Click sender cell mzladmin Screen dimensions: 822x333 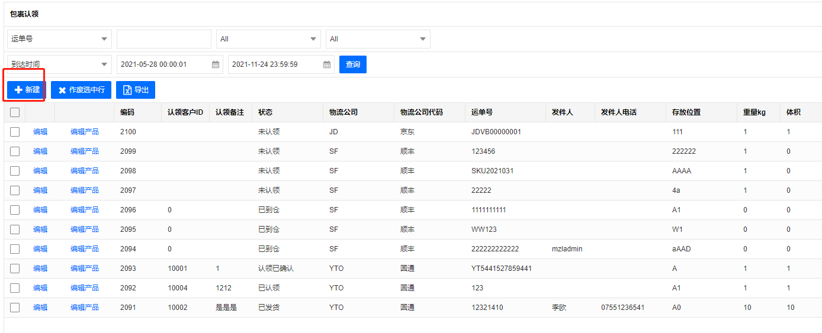coord(567,249)
